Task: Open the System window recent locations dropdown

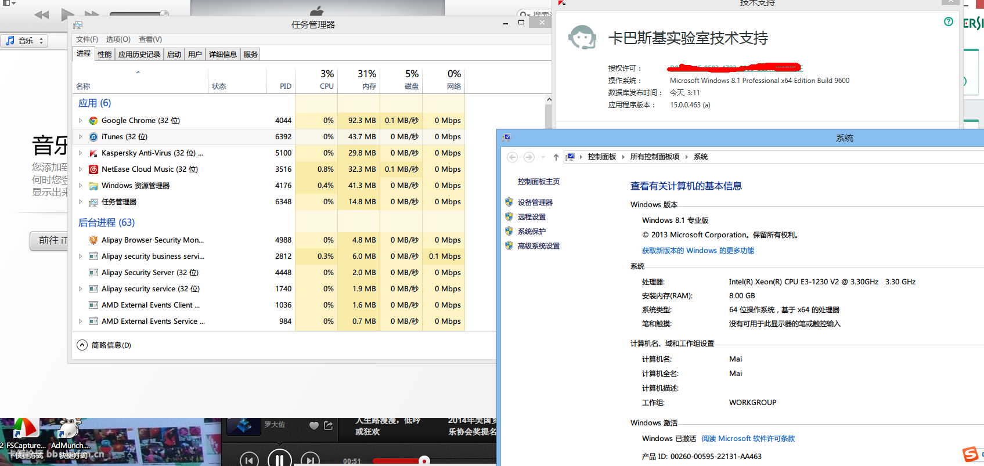Action: [x=543, y=157]
